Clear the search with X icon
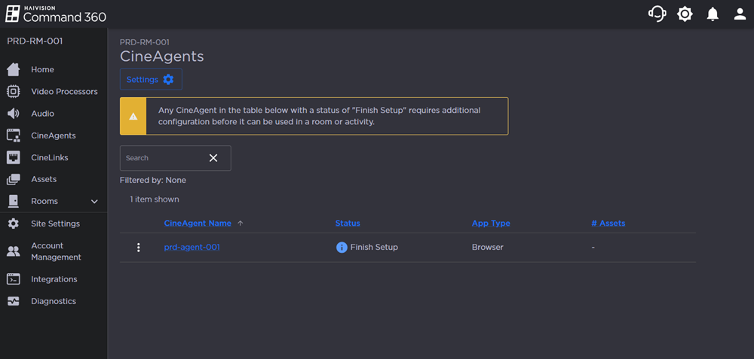This screenshot has height=359, width=754. 213,158
